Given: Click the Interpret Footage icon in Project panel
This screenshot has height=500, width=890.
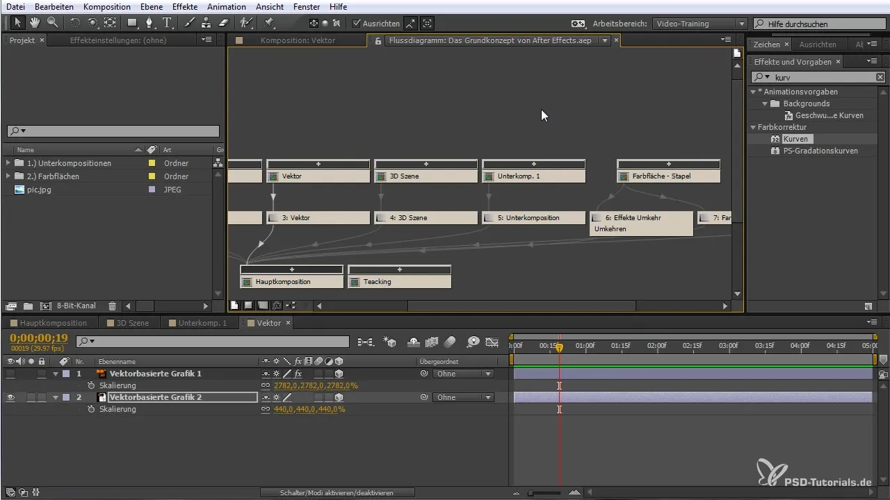Looking at the screenshot, I should (11, 306).
